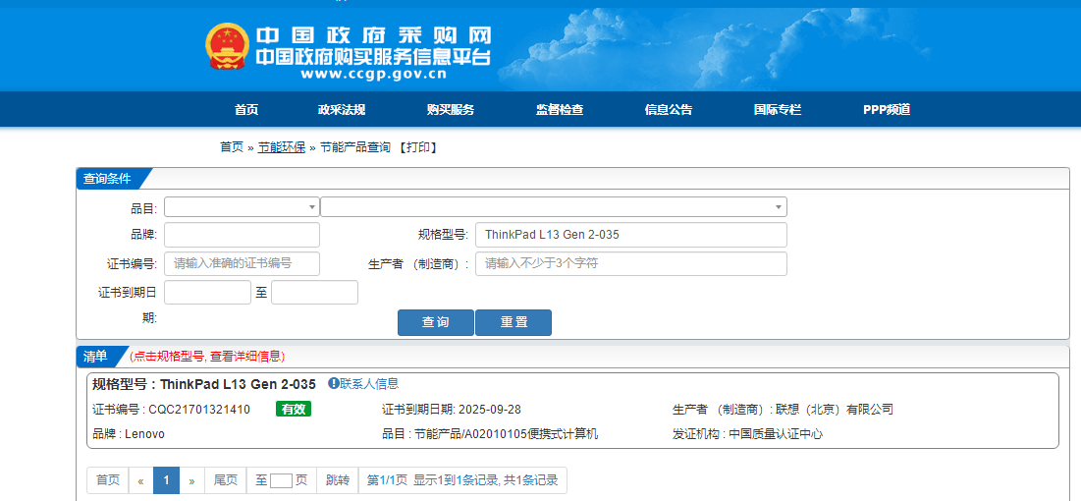Open the 首页 navigation menu item

246,110
